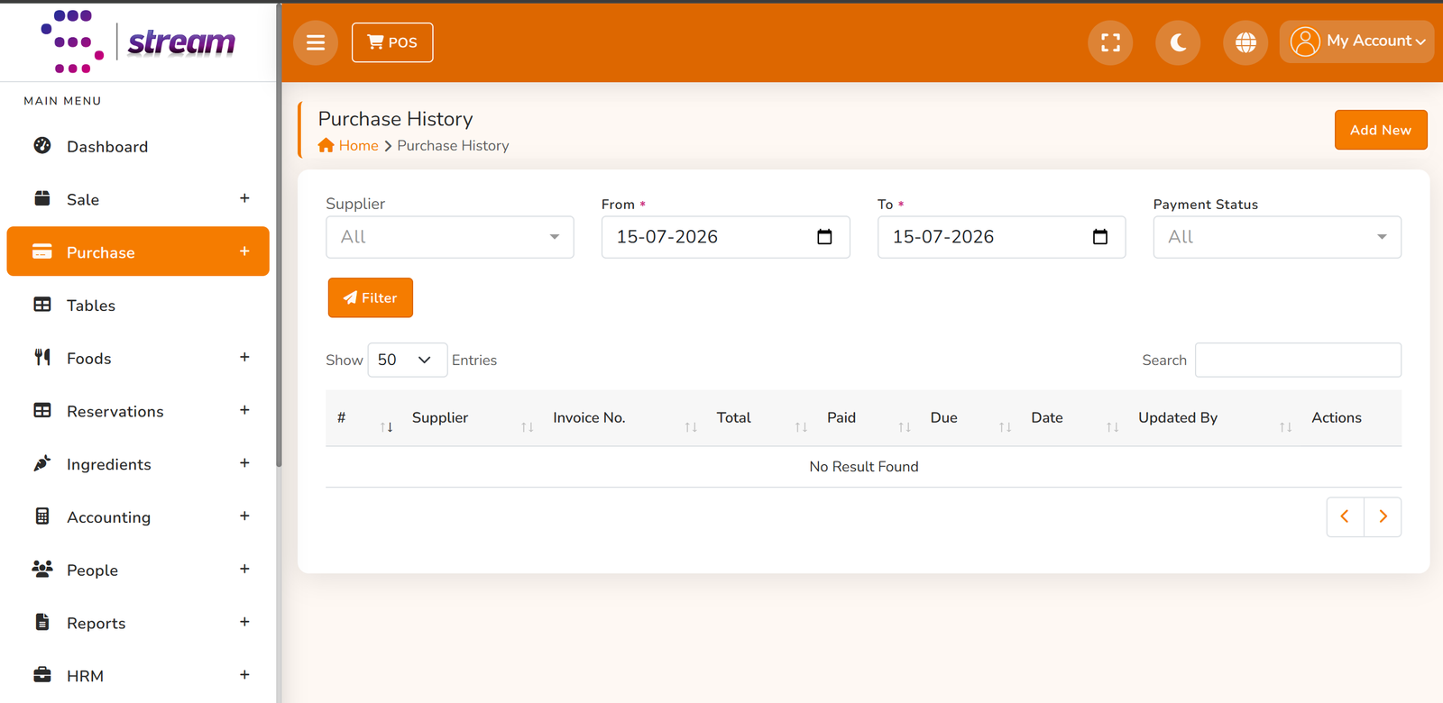Toggle dark mode moon icon
The height and width of the screenshot is (703, 1443).
tap(1178, 42)
